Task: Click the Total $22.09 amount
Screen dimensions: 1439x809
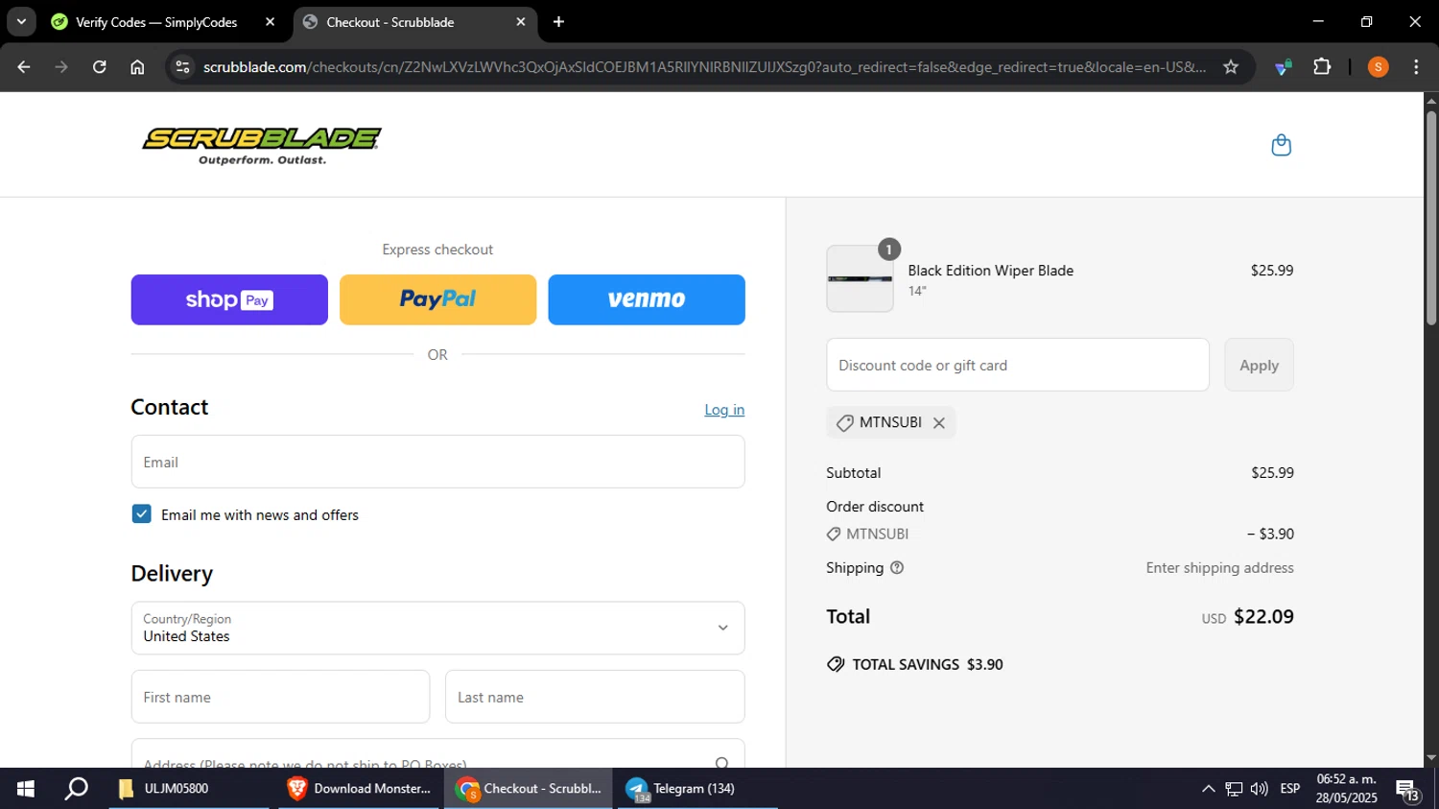Action: [1263, 617]
